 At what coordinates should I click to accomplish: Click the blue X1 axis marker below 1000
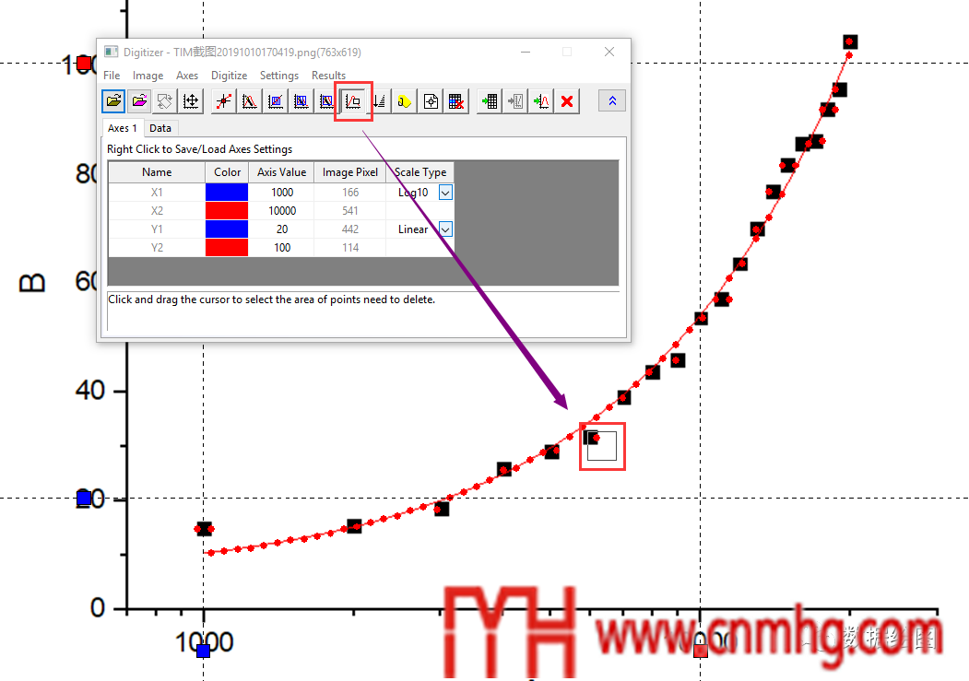(204, 651)
